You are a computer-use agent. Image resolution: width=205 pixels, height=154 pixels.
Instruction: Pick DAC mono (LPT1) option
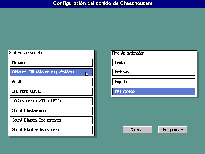[x=51, y=91]
